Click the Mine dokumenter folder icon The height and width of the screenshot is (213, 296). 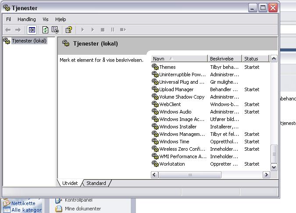[59, 209]
